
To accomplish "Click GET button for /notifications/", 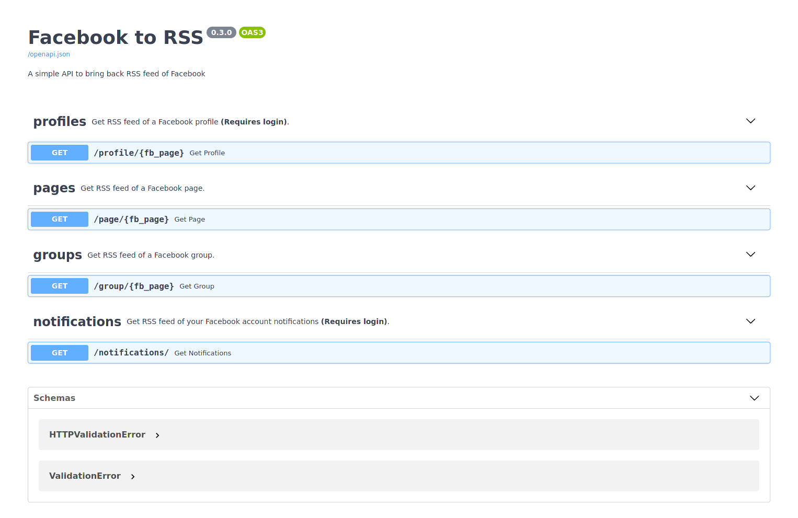I will click(x=60, y=353).
